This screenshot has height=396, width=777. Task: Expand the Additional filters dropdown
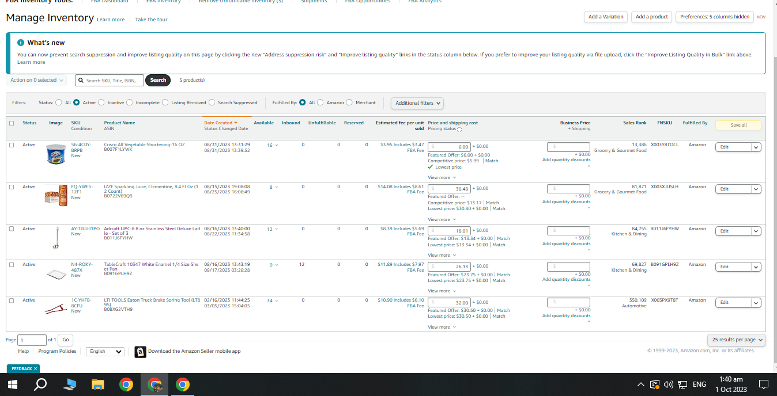tap(418, 103)
